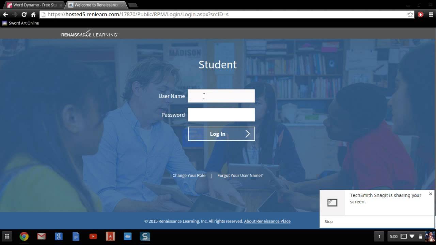Dismiss the TechSmith Snagit notification
436x245 pixels.
coord(431,194)
